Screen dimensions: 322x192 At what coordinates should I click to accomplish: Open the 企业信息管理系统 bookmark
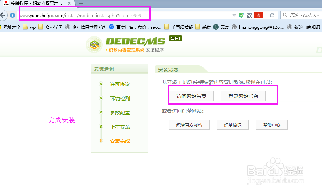[86, 27]
